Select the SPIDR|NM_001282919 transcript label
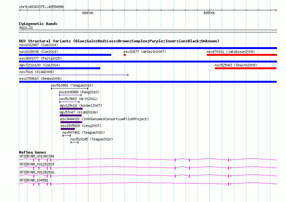 (x=37, y=164)
